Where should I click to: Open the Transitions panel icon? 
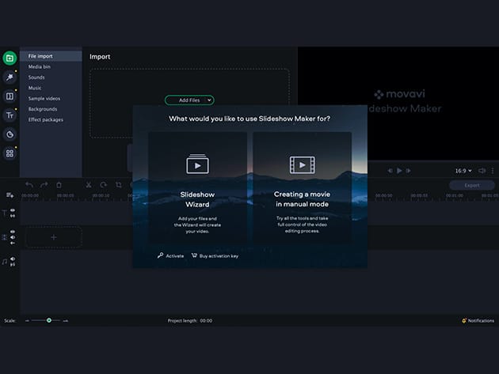coord(10,96)
